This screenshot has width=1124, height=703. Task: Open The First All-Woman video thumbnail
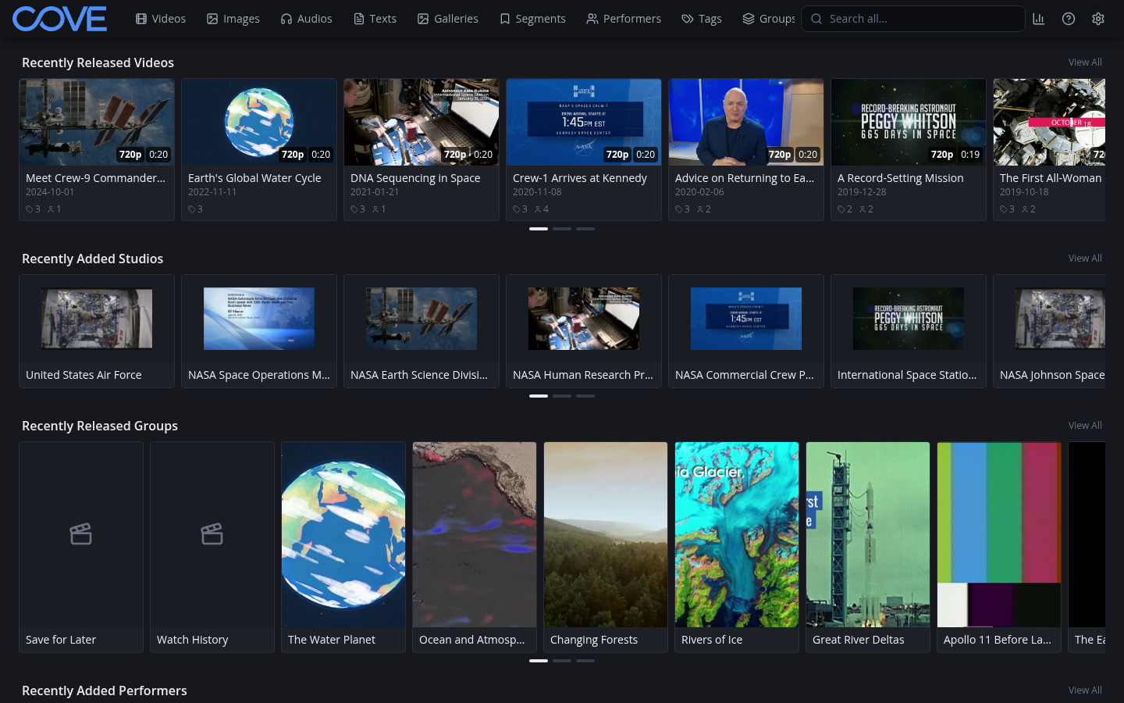click(x=1049, y=122)
